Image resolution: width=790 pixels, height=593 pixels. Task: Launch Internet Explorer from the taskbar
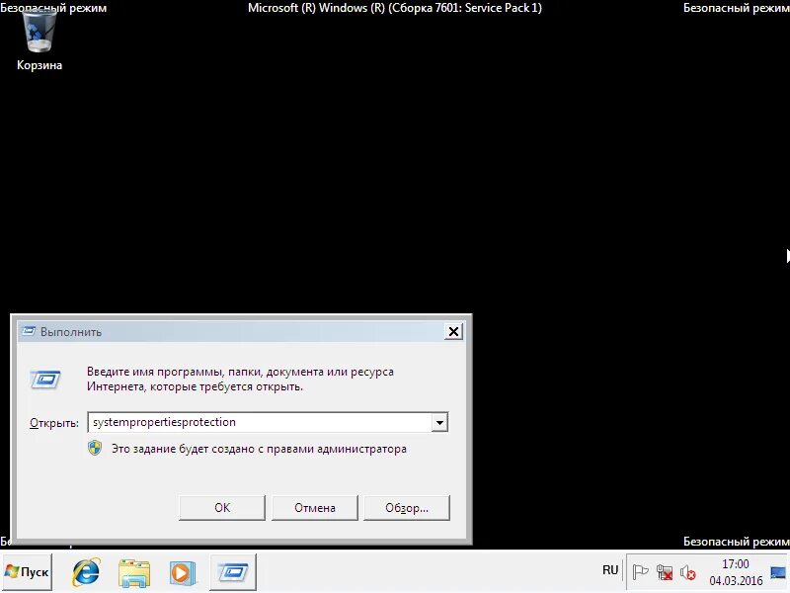tap(86, 572)
